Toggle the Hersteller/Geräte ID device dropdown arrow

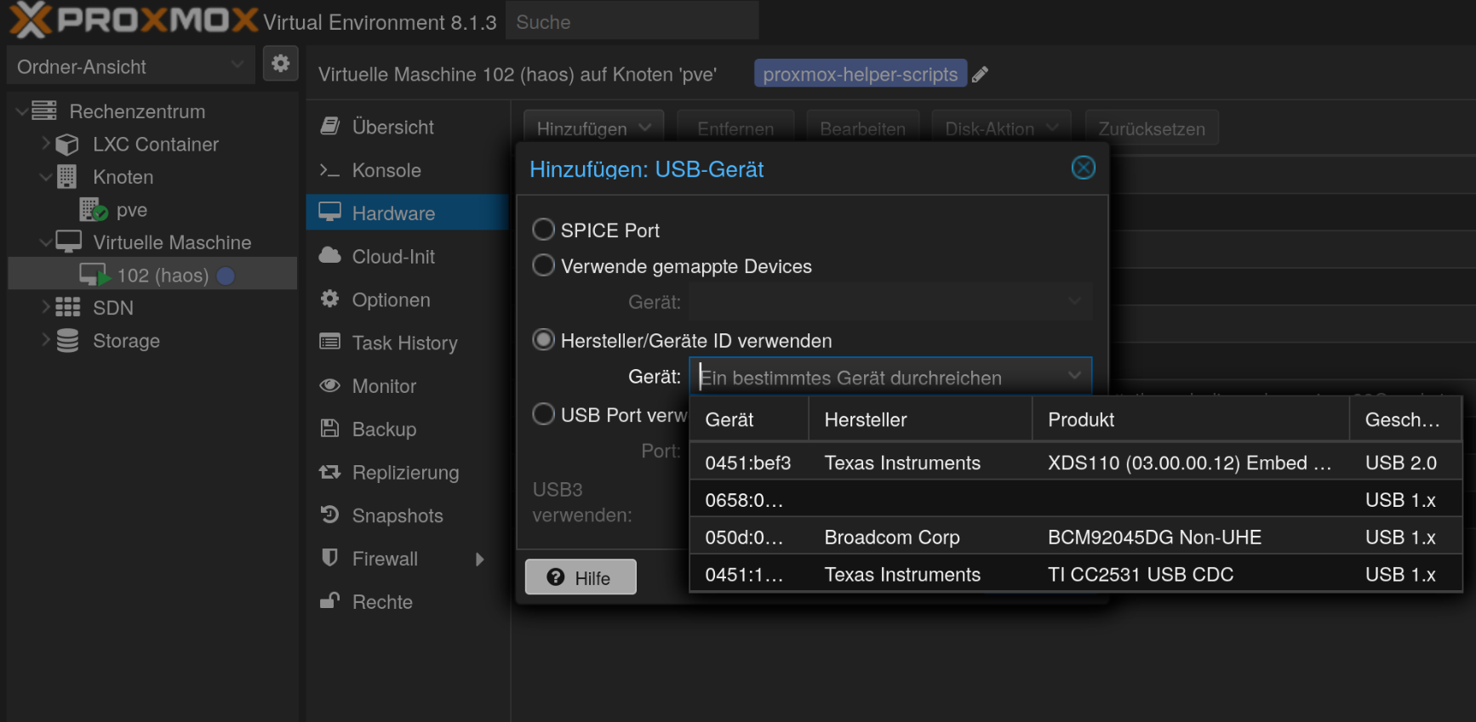[1074, 376]
